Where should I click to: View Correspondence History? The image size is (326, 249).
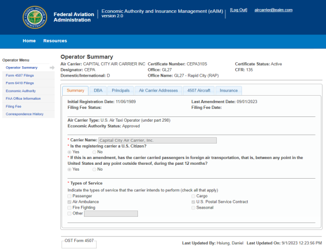pos(25,114)
